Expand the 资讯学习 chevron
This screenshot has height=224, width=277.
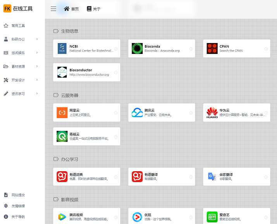pyautogui.click(x=37, y=94)
